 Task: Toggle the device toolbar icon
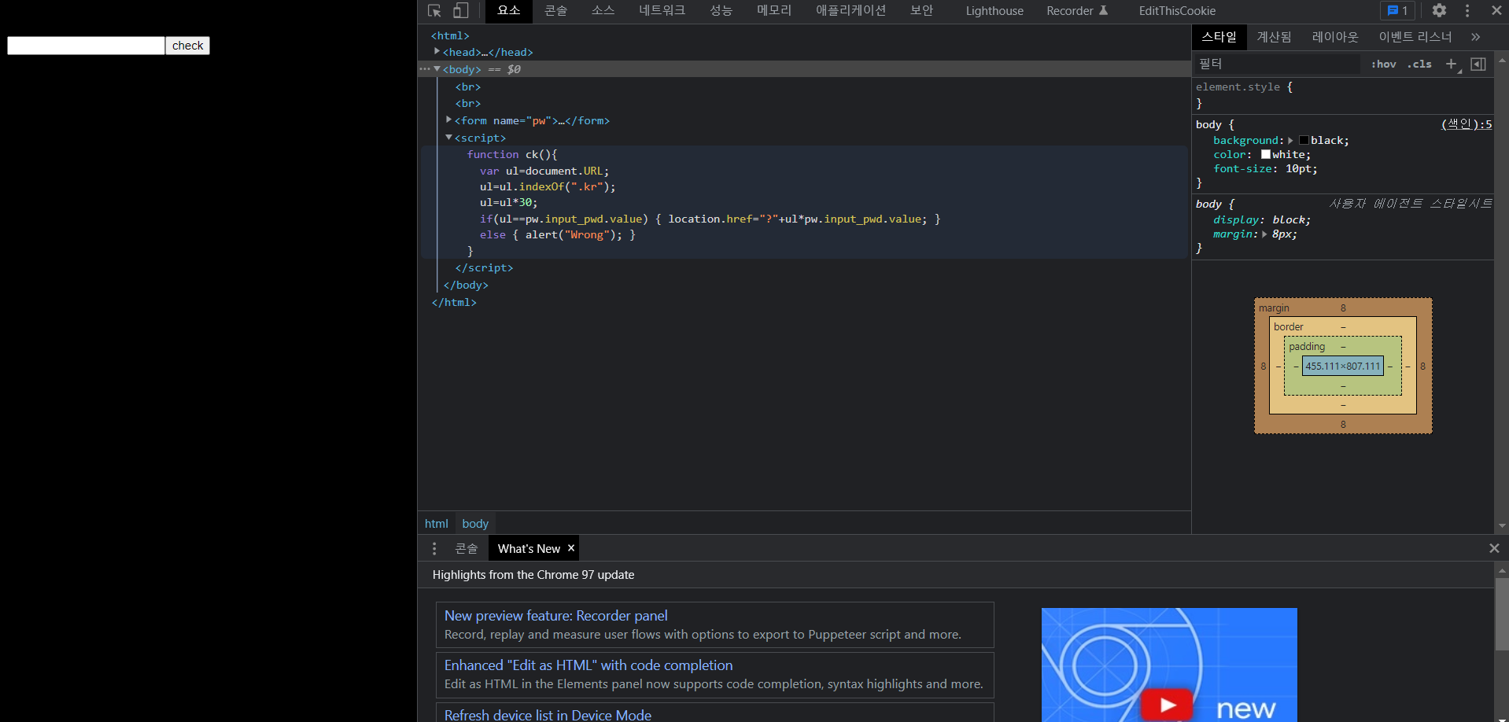coord(461,10)
